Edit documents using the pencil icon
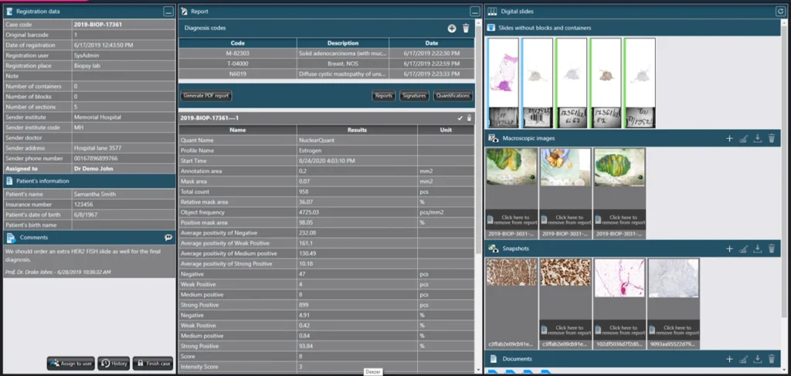 743,359
